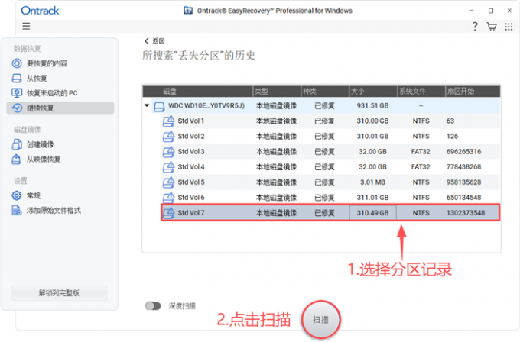
Task: Open the hamburger menu
Action: click(x=26, y=26)
